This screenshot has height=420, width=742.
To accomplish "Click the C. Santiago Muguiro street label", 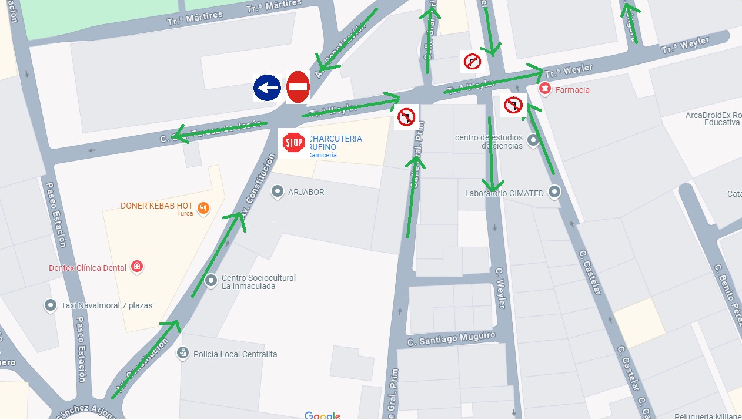I will [x=452, y=339].
